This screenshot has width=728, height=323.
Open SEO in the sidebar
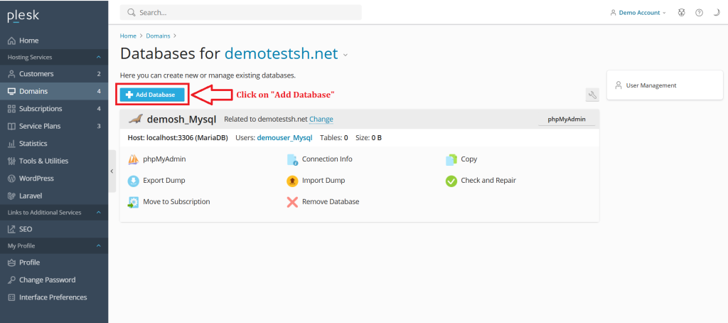click(54, 229)
